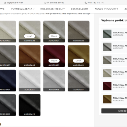The image size is (127, 127).
Task: Select the AURORA02 fabric swatch
Action: click(8, 32)
